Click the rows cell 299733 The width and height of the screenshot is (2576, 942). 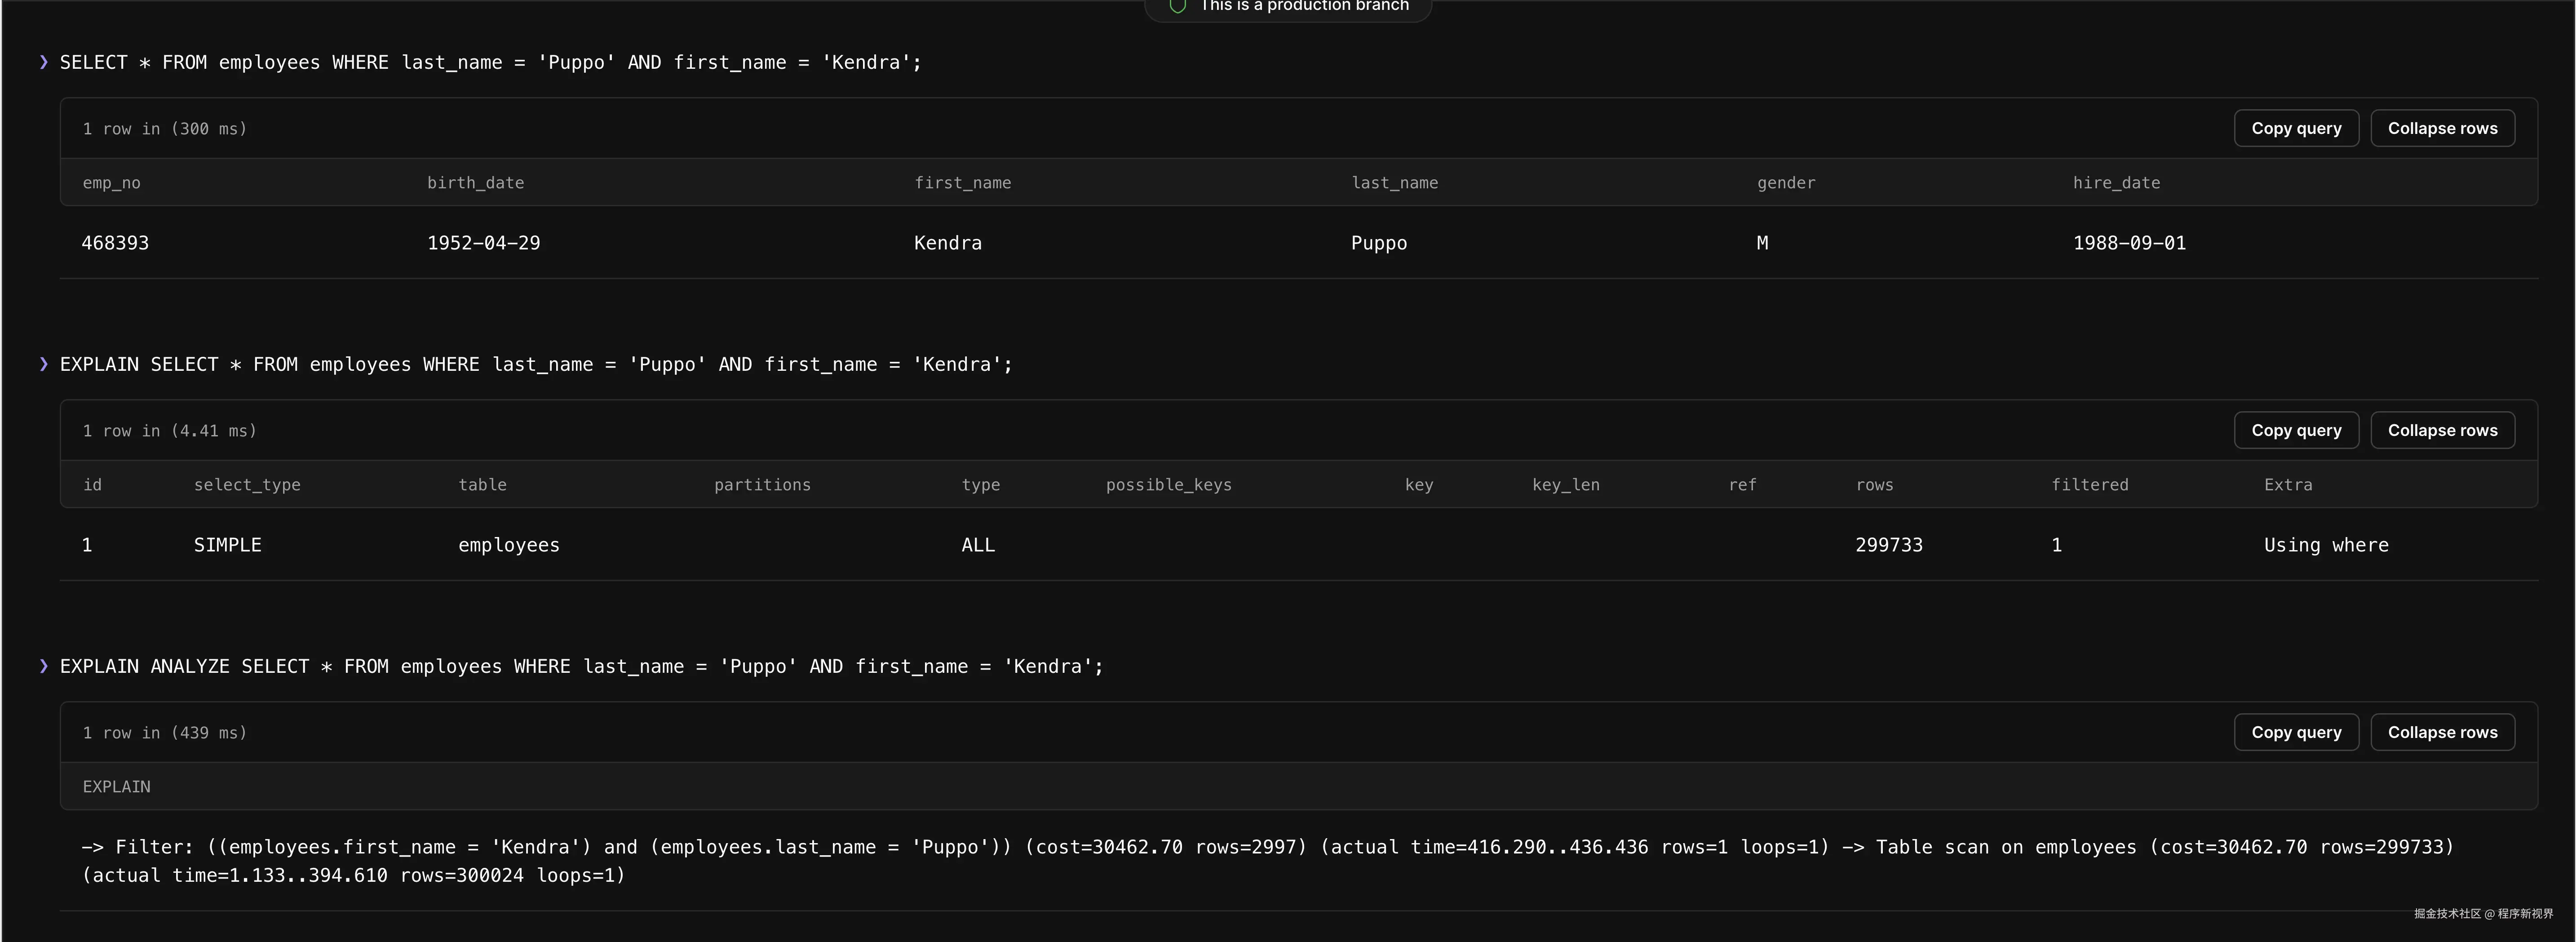1889,545
